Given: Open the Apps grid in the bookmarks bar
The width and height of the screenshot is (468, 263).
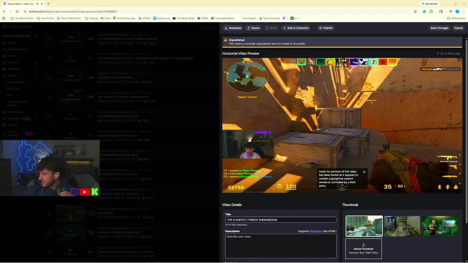Looking at the screenshot, I should coord(4,18).
